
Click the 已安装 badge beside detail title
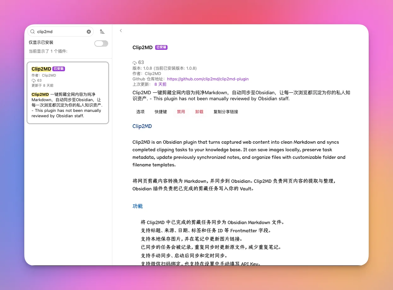pyautogui.click(x=161, y=48)
